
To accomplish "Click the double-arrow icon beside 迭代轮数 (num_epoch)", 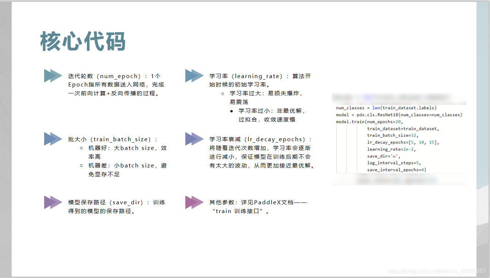I will pyautogui.click(x=53, y=76).
